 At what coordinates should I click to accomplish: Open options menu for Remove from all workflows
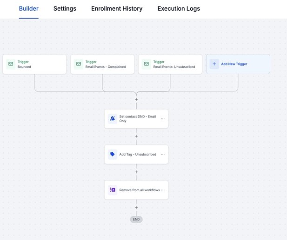coord(163,190)
